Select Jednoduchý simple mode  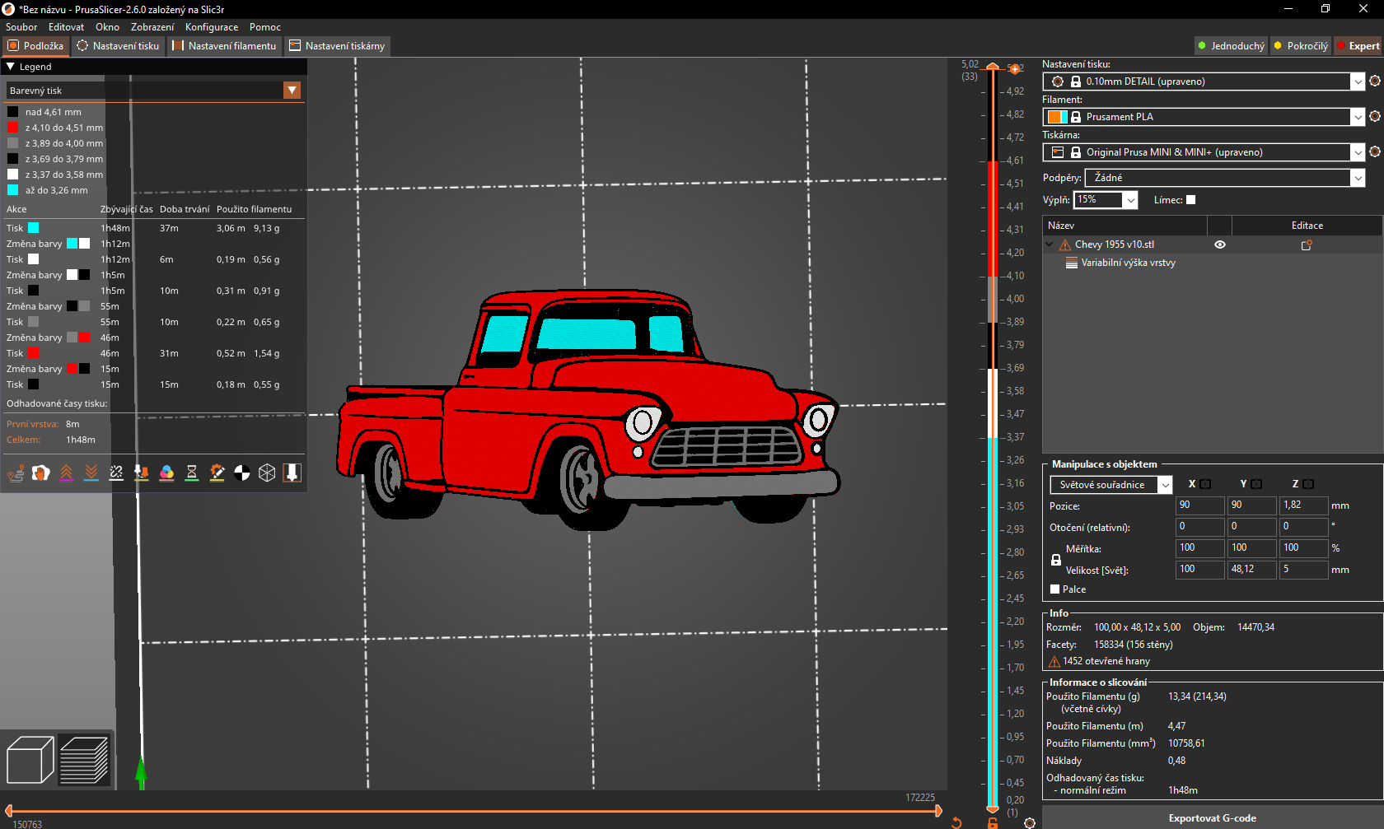point(1232,46)
